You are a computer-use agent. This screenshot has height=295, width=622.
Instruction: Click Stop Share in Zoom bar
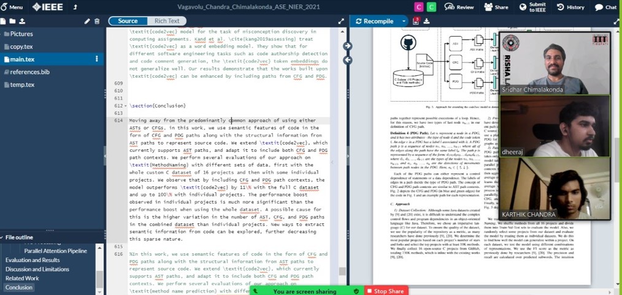[x=387, y=291]
